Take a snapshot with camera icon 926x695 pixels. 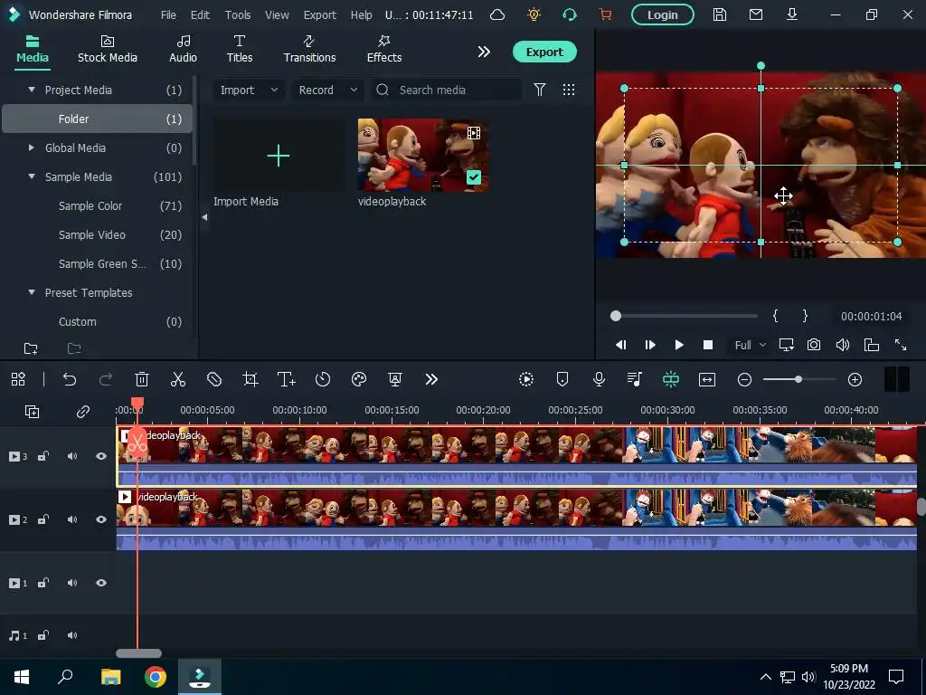coord(814,345)
